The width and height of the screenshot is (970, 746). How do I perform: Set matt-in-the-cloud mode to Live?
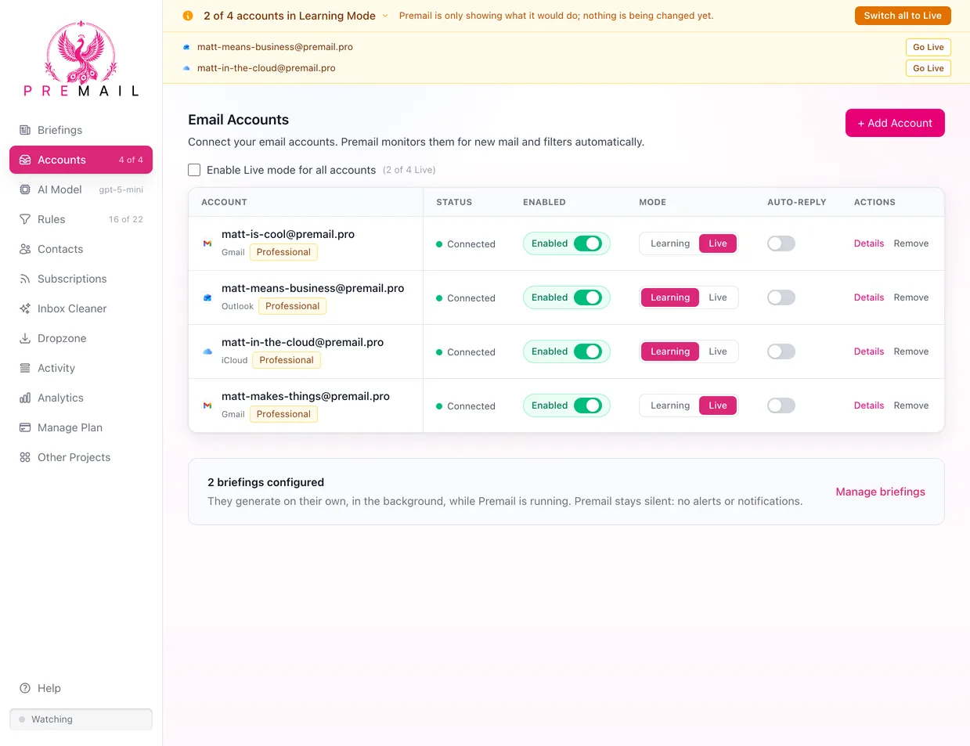[718, 351]
